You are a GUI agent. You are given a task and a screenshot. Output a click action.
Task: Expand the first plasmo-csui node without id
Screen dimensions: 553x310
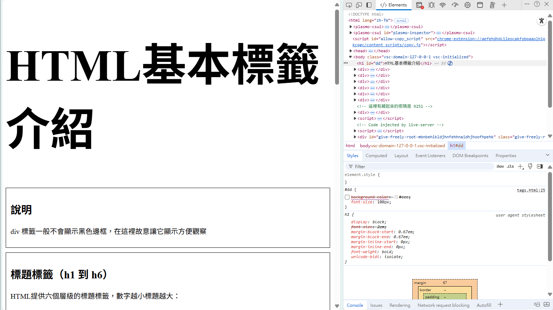click(351, 27)
